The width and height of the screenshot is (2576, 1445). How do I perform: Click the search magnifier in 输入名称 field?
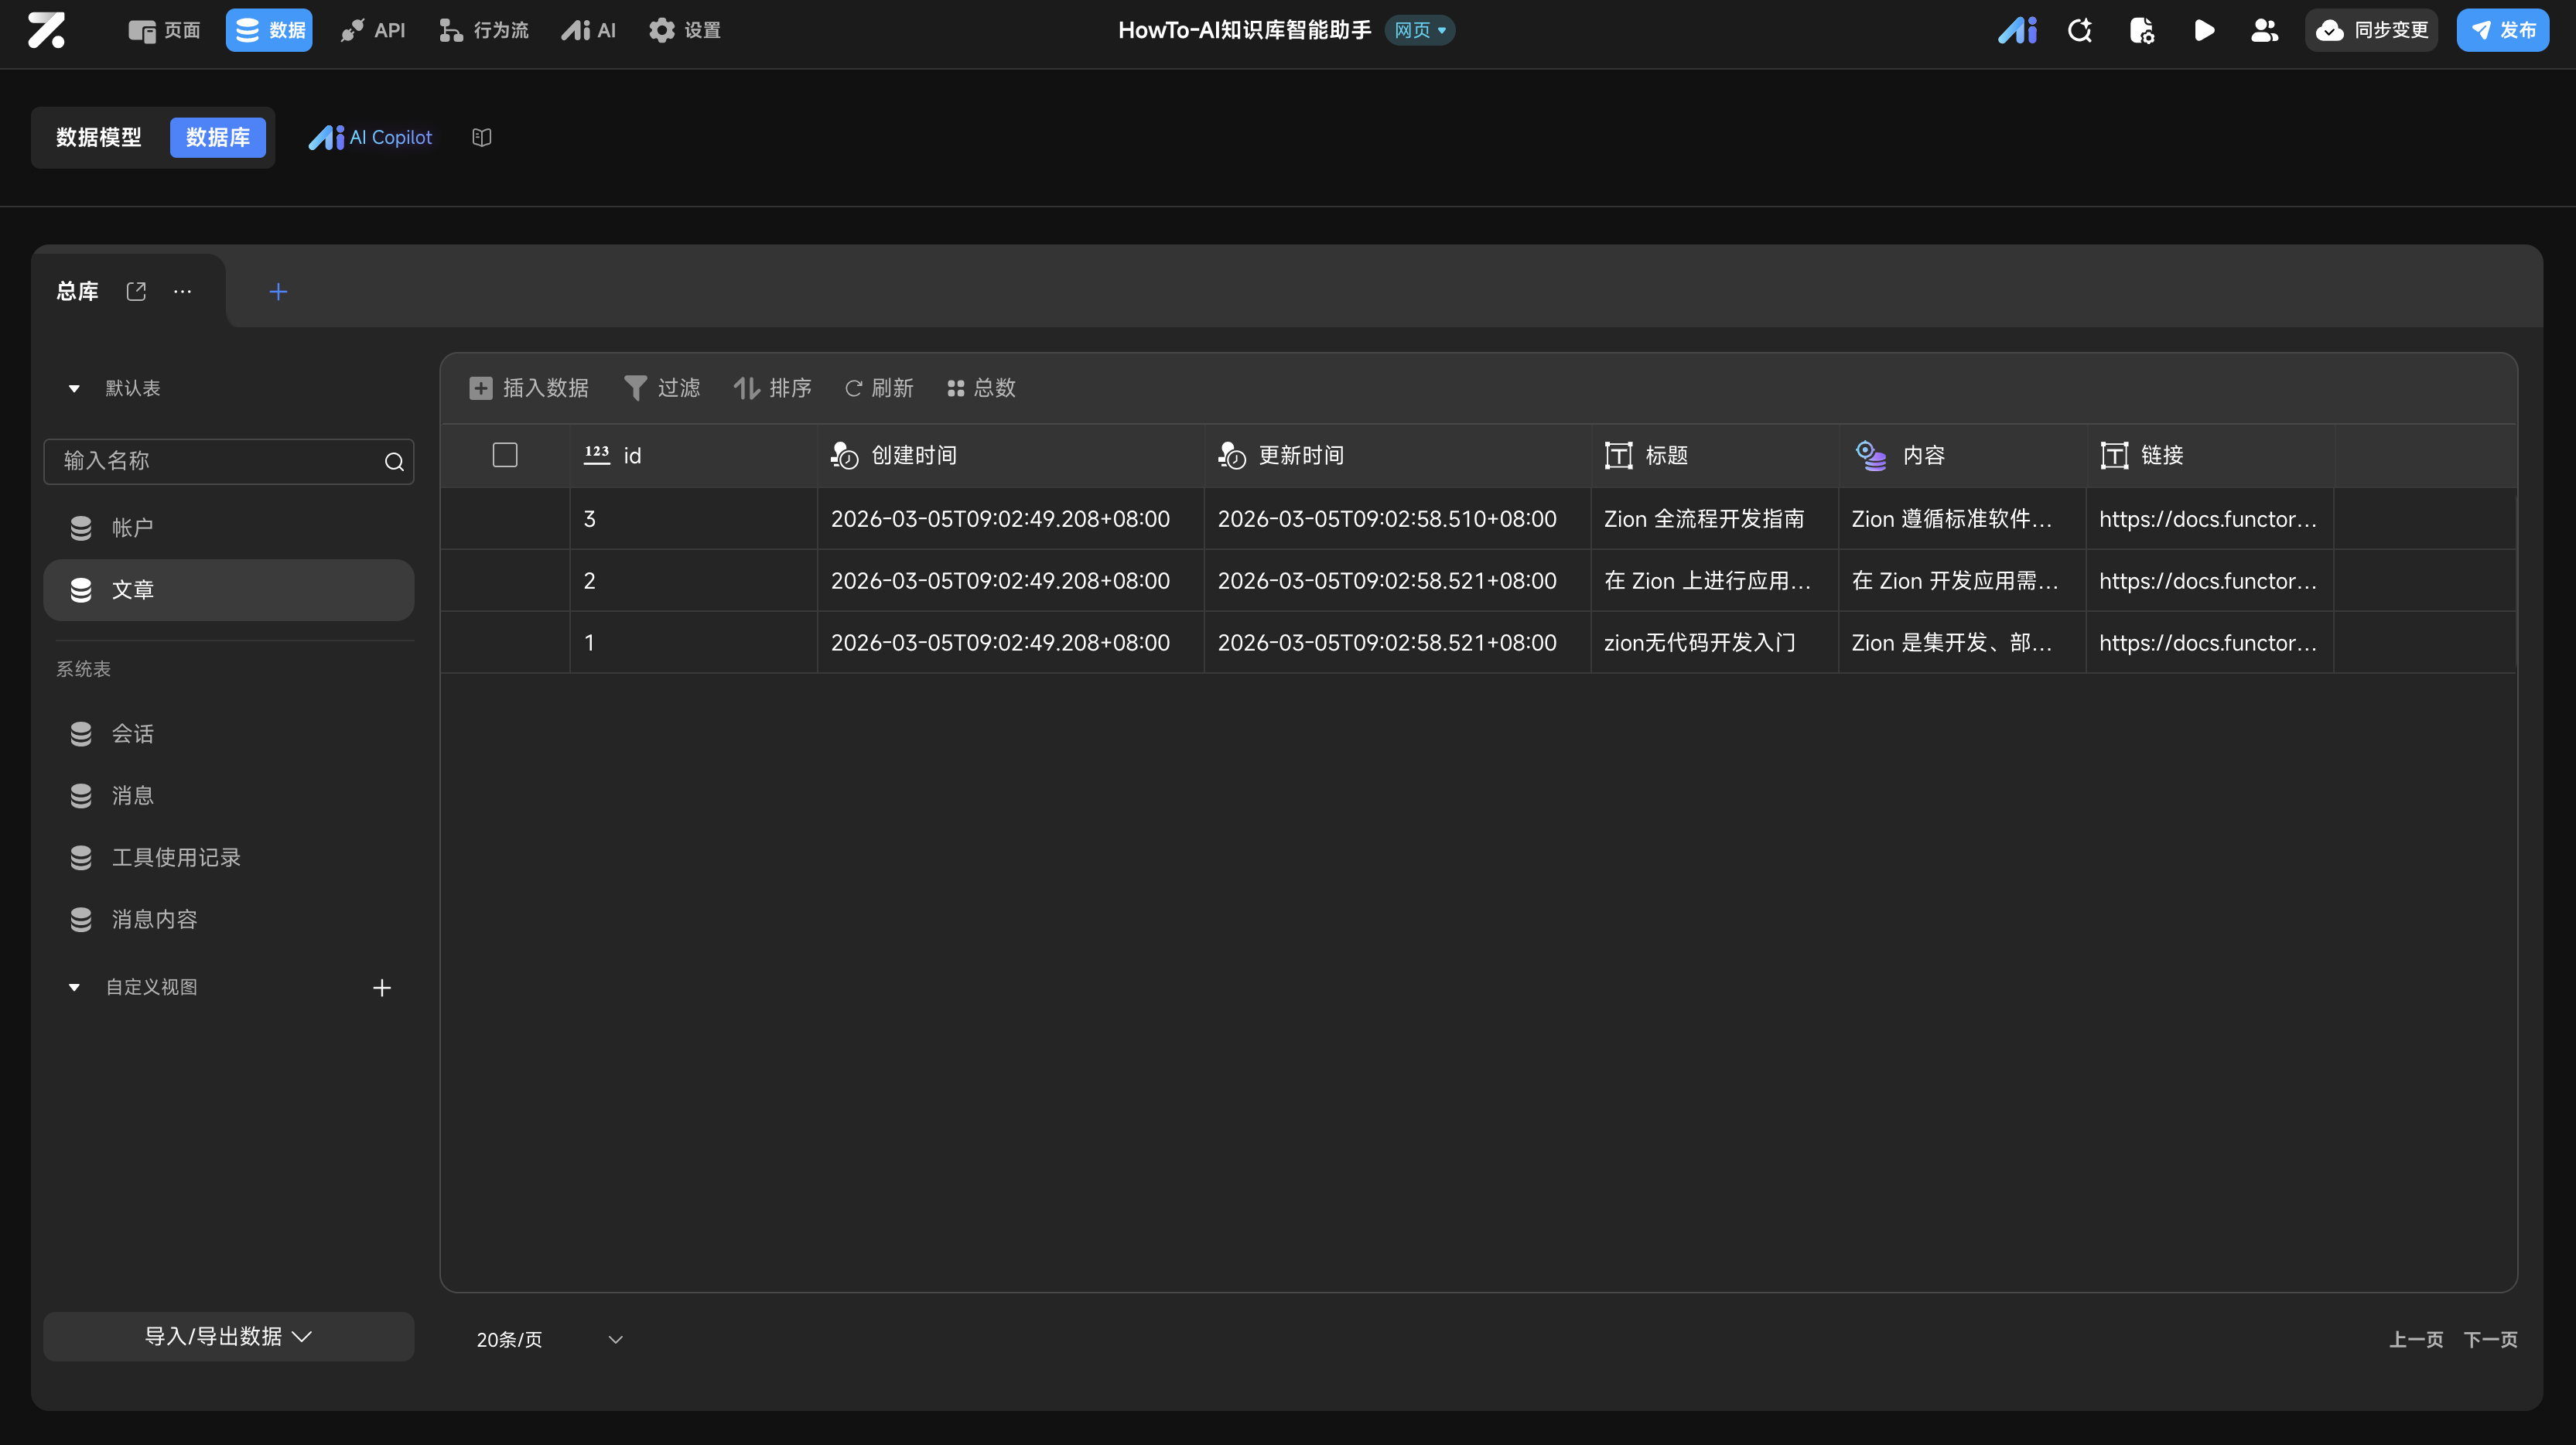click(x=394, y=461)
